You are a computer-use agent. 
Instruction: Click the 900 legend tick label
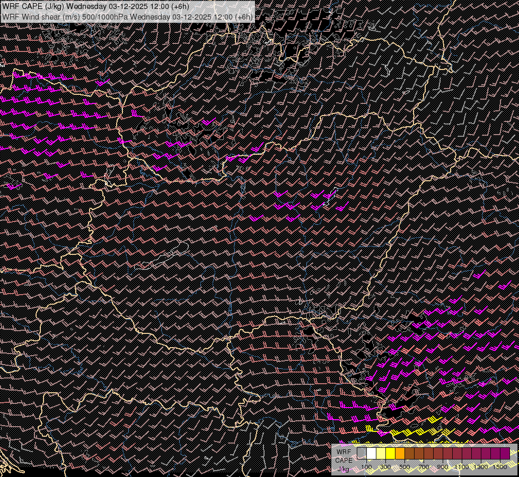click(443, 467)
